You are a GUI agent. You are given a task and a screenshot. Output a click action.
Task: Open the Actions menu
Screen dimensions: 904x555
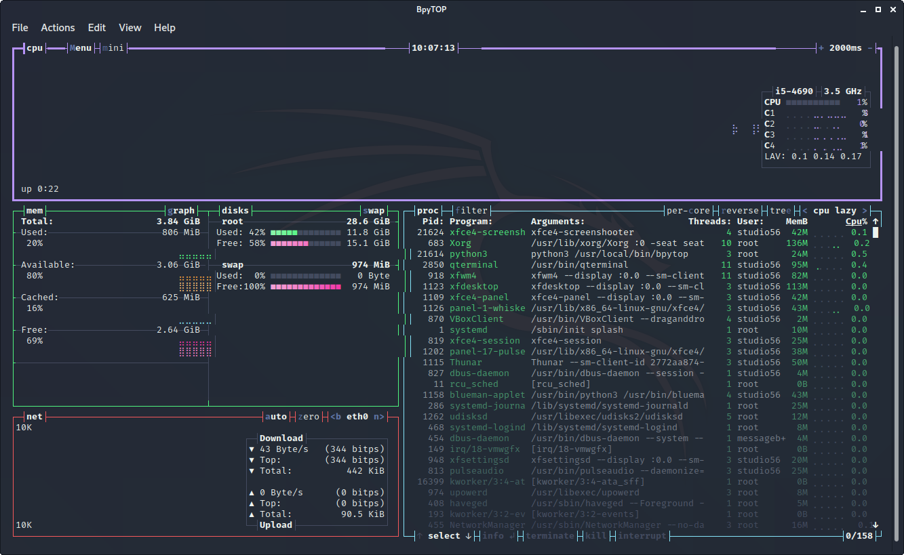tap(58, 28)
